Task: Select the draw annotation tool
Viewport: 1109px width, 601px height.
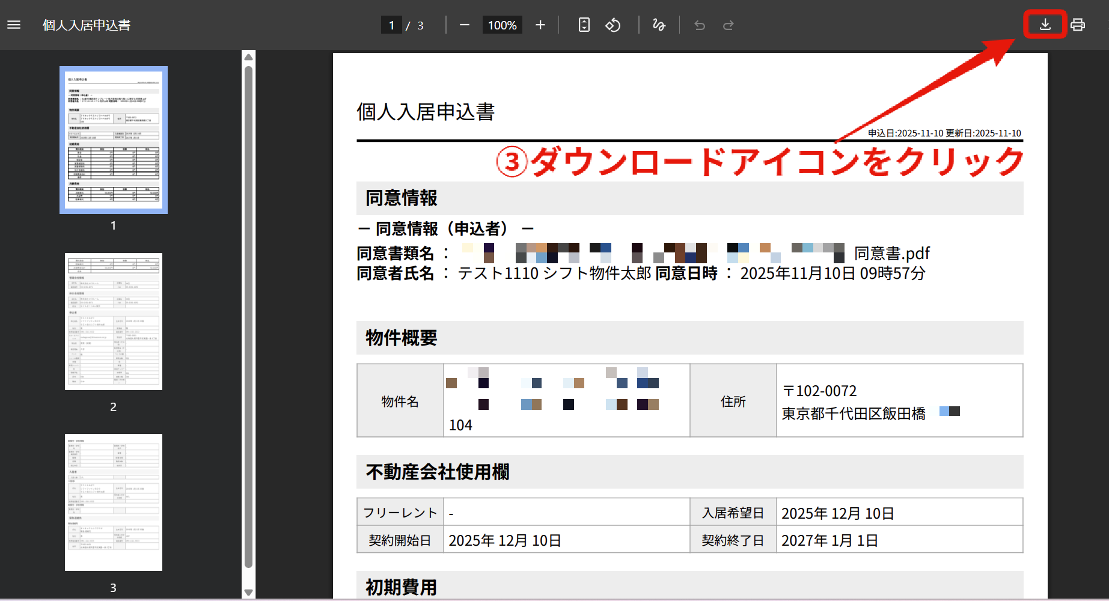Action: 659,25
